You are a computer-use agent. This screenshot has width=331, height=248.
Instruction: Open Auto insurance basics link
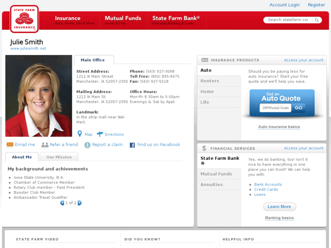click(x=279, y=127)
